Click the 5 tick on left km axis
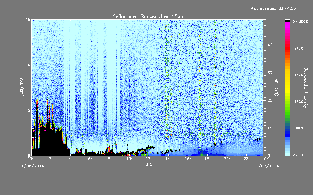Viewport: 313px width, 195px height. point(29,110)
